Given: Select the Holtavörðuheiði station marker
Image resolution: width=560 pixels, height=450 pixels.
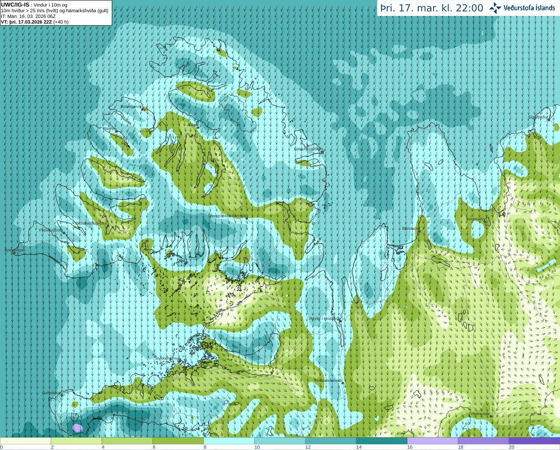Looking at the screenshot, I should tap(343, 383).
